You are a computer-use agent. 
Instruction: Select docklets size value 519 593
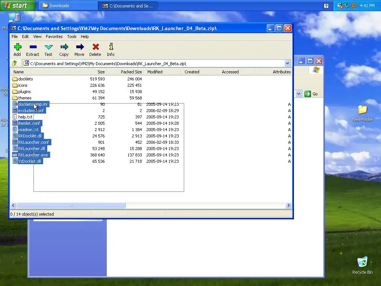click(97, 79)
